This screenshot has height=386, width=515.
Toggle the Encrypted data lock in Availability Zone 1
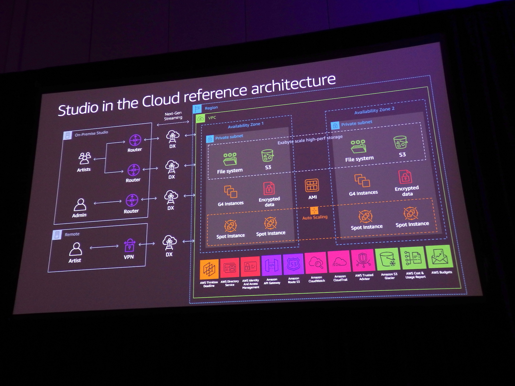[269, 188]
